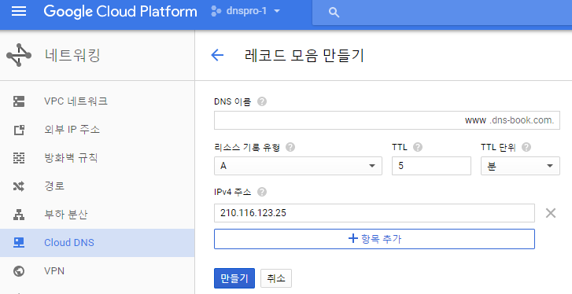Click the routes shuffle icon
This screenshot has width=572, height=294.
pos(19,186)
